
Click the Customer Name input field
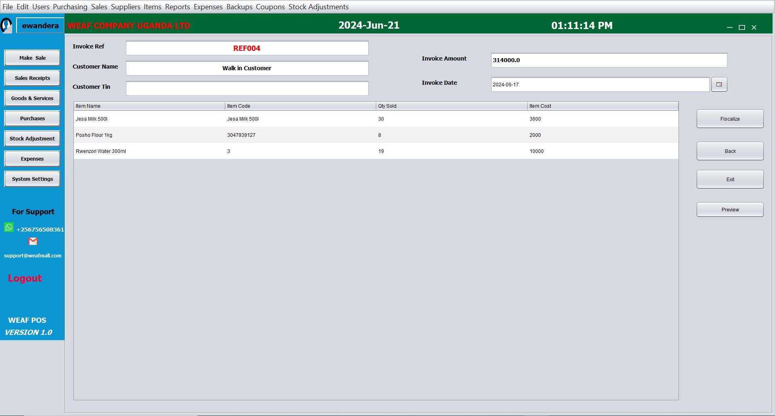[247, 68]
